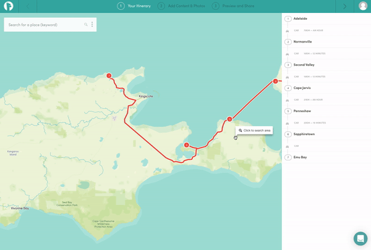Click the 'Click to search area' button
Screen dimensions: 371x250
click(x=254, y=130)
